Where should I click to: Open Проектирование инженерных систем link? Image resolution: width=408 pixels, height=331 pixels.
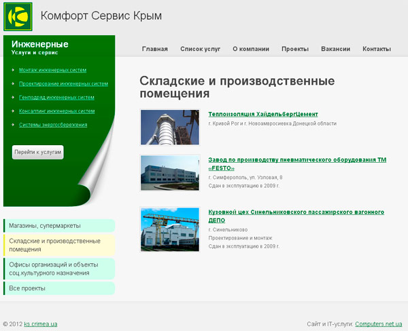tap(63, 84)
